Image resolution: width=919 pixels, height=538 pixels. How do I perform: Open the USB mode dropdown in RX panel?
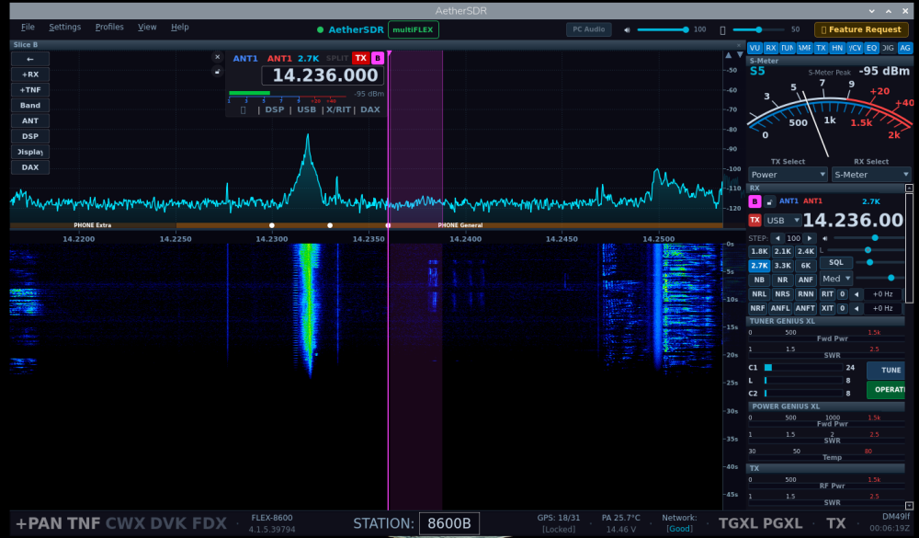pyautogui.click(x=783, y=221)
